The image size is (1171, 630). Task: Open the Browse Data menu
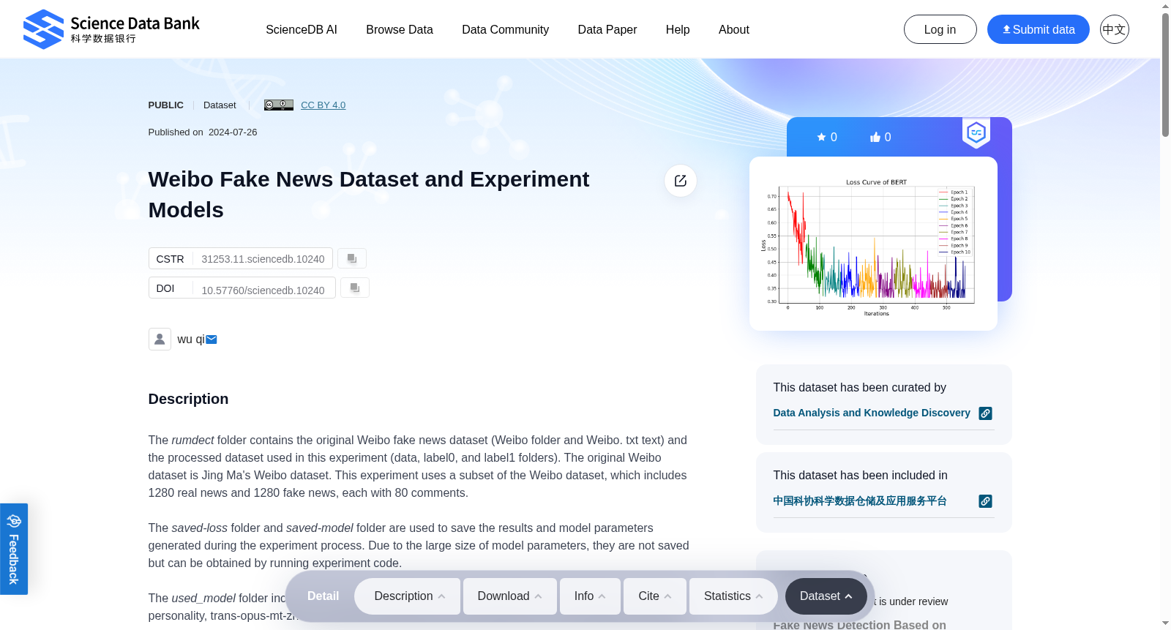pos(400,29)
